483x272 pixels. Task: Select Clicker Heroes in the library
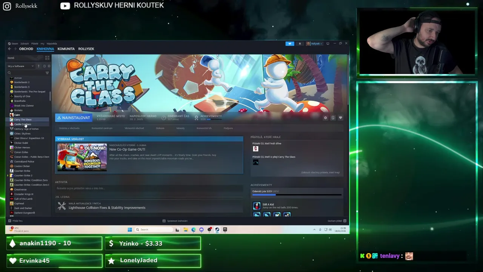22,147
